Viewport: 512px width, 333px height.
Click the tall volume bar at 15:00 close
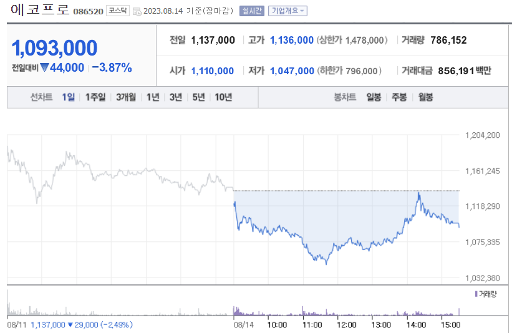pyautogui.click(x=459, y=312)
